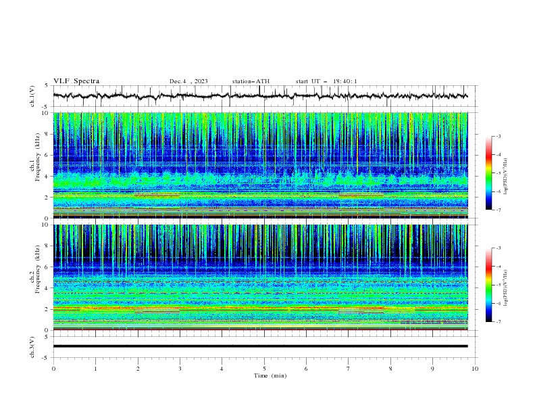Image resolution: width=535 pixels, height=414 pixels.
Task: Click the lower colorbar '-7' tick label
Action: 498,322
